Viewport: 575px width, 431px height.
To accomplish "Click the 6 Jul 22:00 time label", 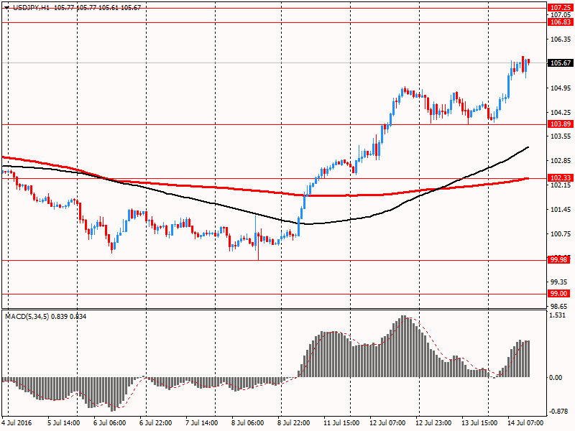I will pyautogui.click(x=155, y=422).
